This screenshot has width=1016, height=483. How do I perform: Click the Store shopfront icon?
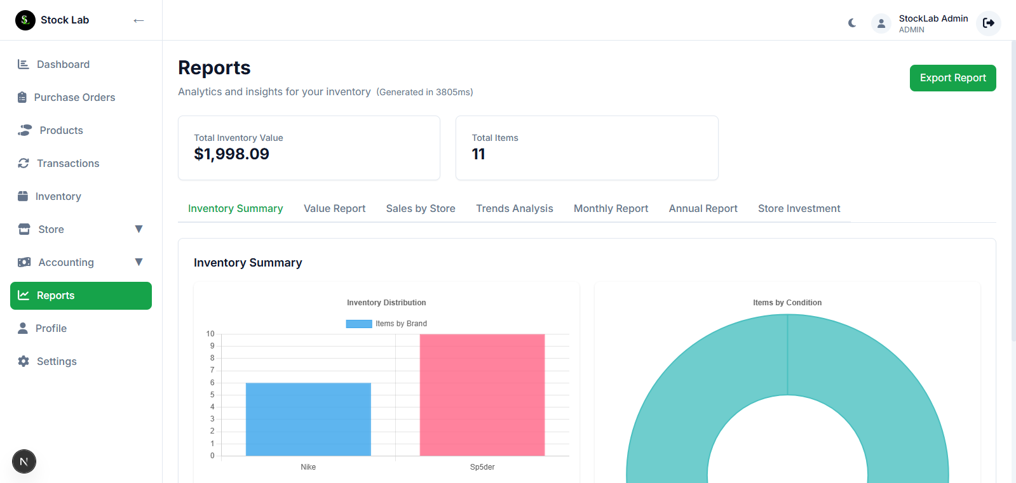[24, 229]
